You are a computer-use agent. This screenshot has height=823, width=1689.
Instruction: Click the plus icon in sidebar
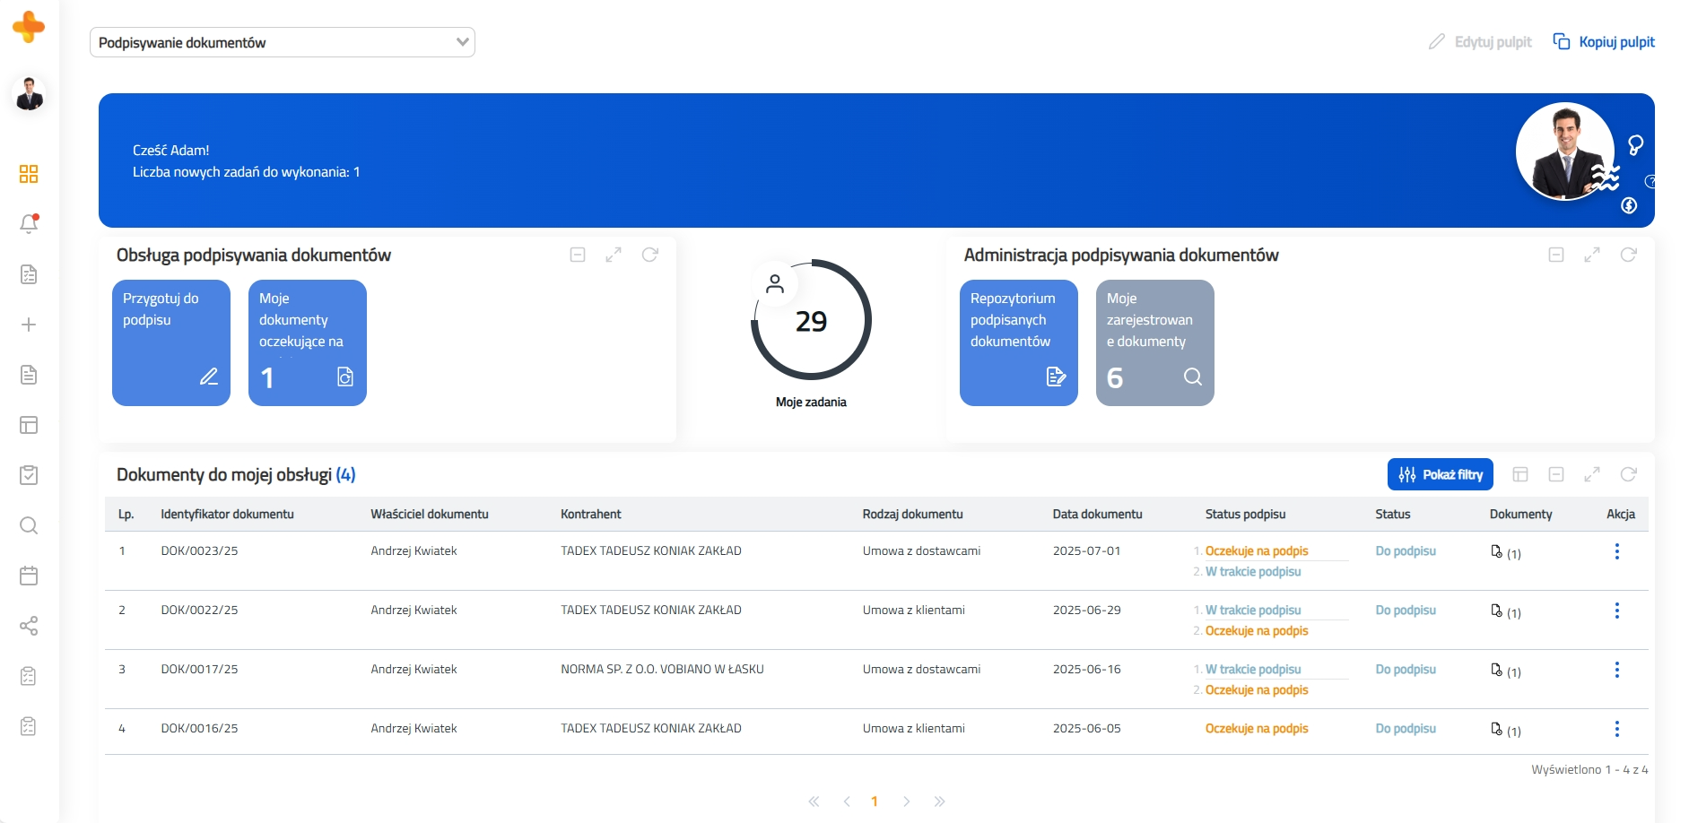pos(29,325)
